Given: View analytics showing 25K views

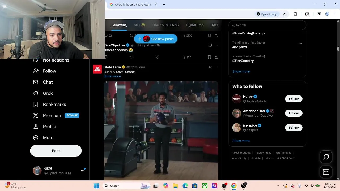Looking at the screenshot, I should click(186, 36).
